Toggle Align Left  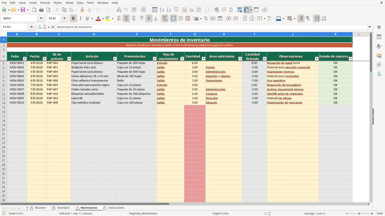(x=119, y=19)
